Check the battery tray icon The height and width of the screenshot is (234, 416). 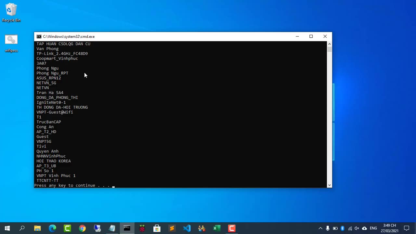tap(335, 228)
